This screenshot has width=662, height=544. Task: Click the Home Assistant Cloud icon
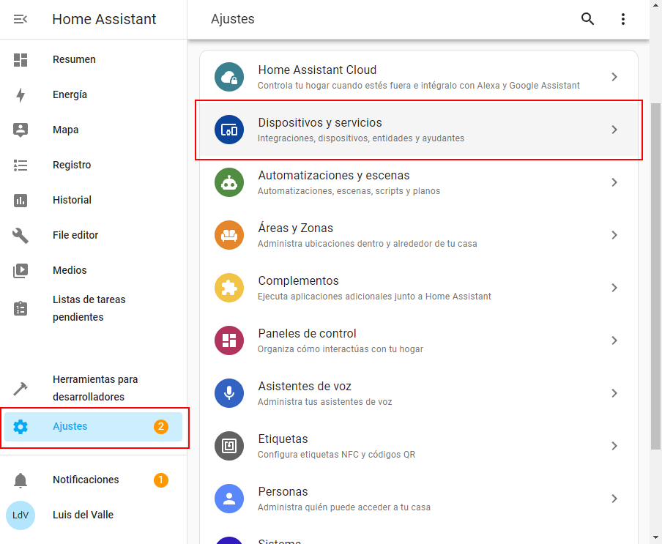coord(229,77)
